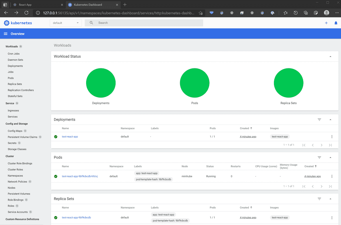341x225 pixels.
Task: Create a new resource with the plus icon
Action: pyautogui.click(x=326, y=23)
